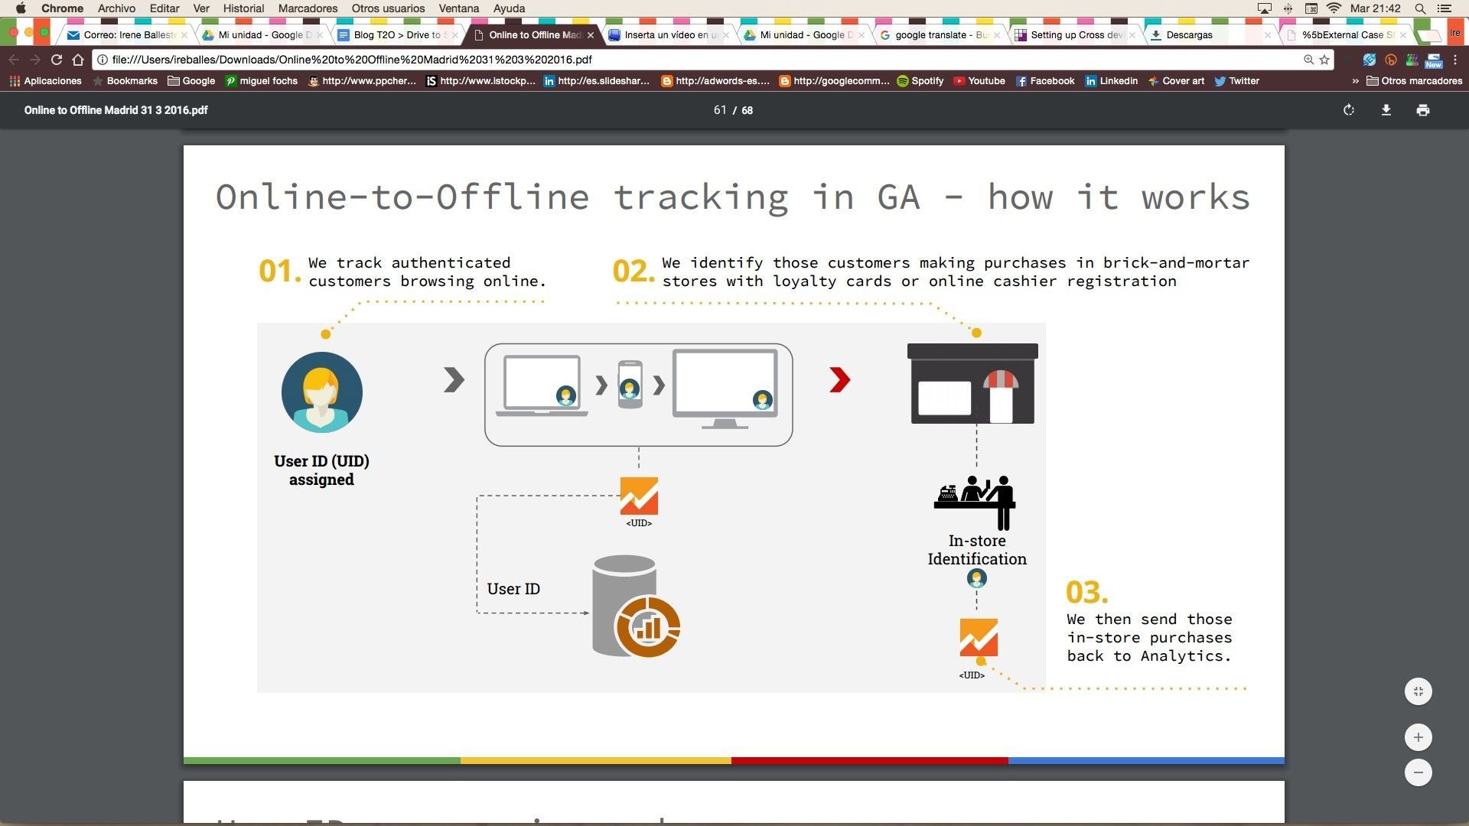Image resolution: width=1469 pixels, height=826 pixels.
Task: Download the PDF file
Action: (1386, 110)
